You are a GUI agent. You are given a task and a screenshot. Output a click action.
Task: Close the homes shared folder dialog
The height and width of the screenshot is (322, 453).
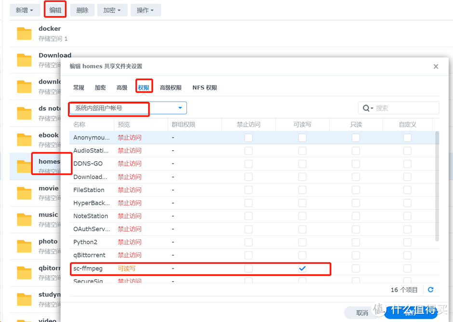[x=436, y=66]
